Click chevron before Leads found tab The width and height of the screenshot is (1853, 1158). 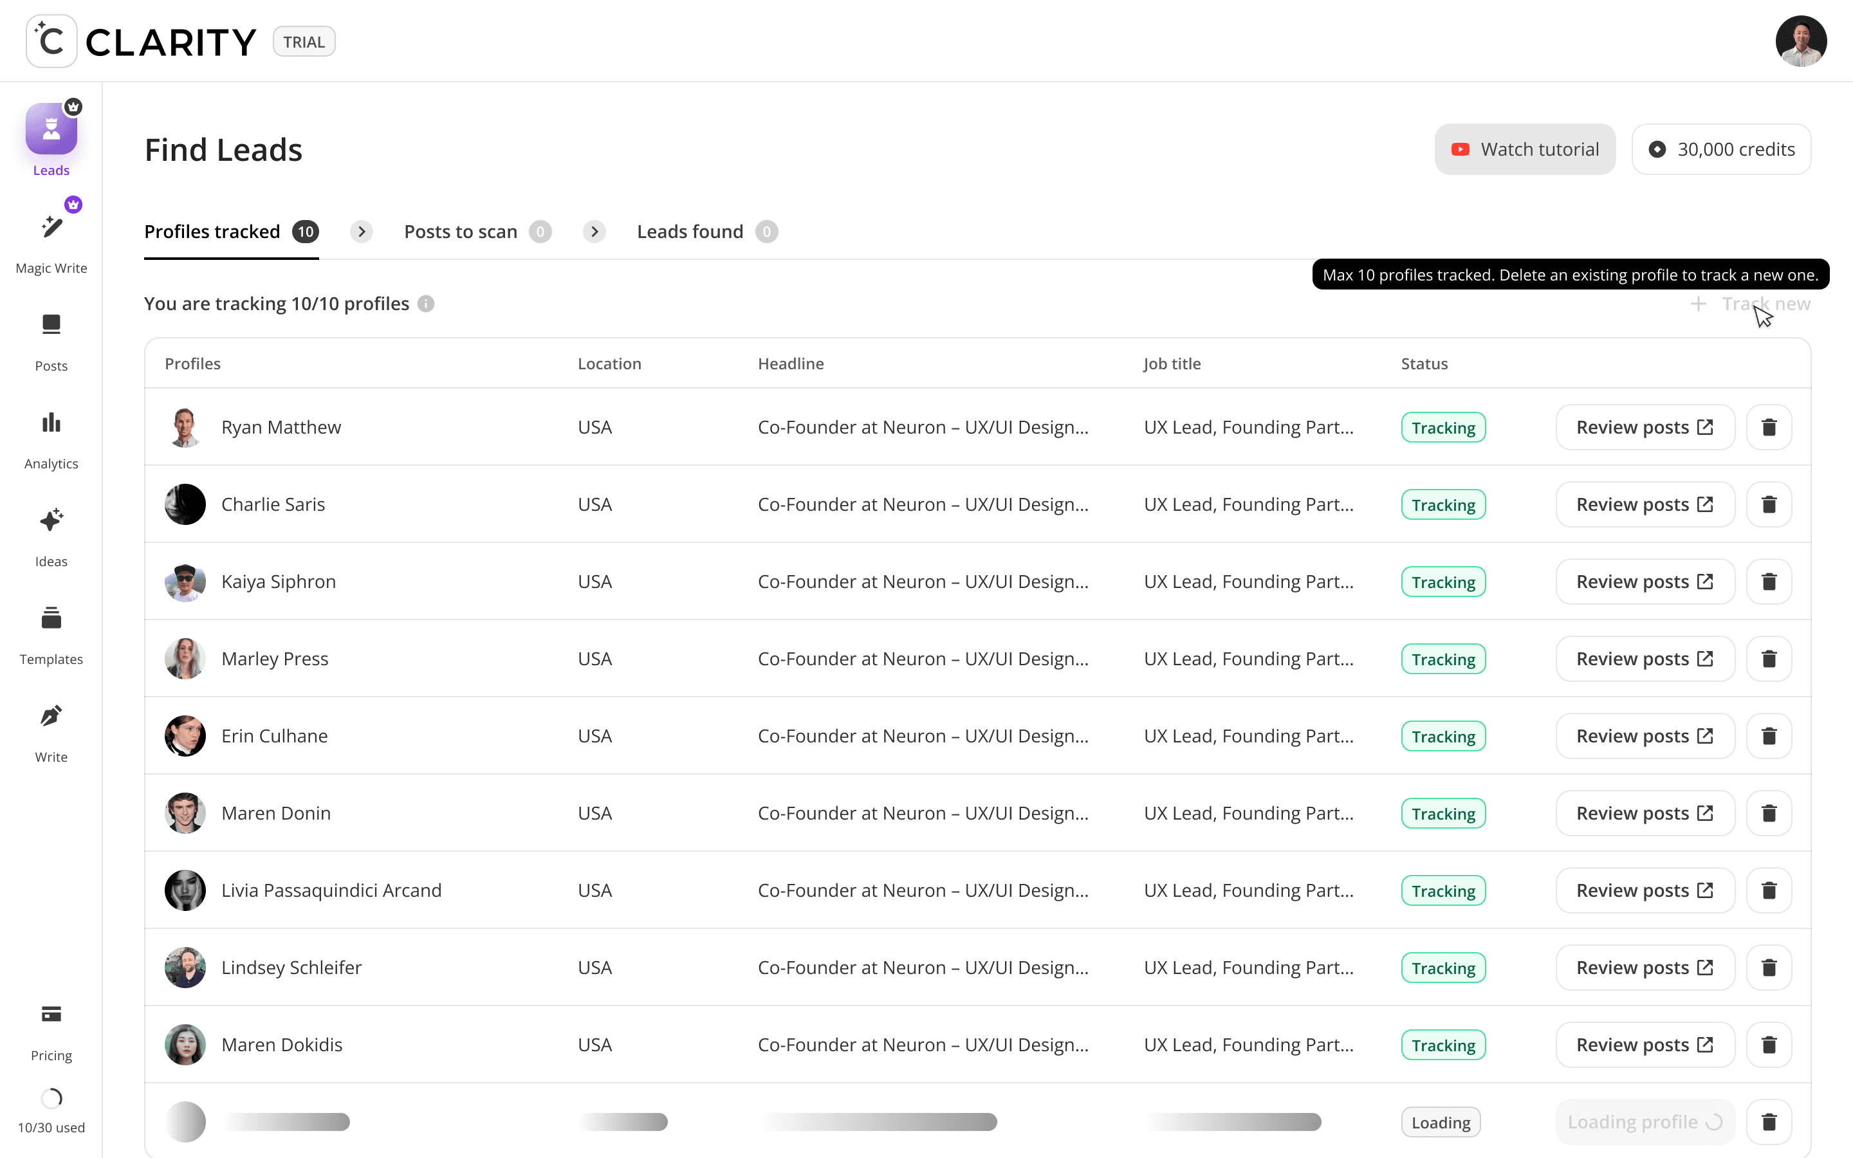point(595,232)
